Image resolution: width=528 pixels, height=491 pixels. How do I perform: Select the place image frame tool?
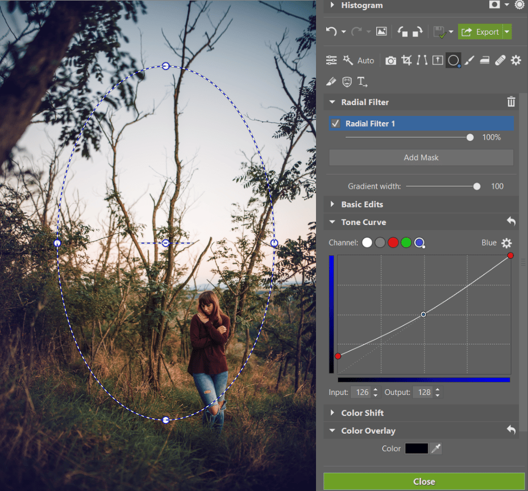coord(438,61)
